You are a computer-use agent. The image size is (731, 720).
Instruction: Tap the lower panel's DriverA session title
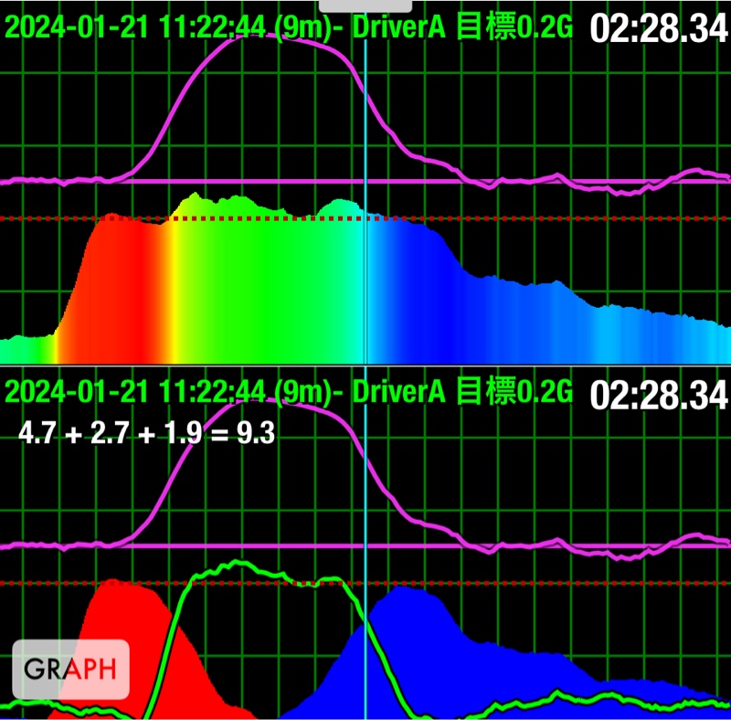289,391
